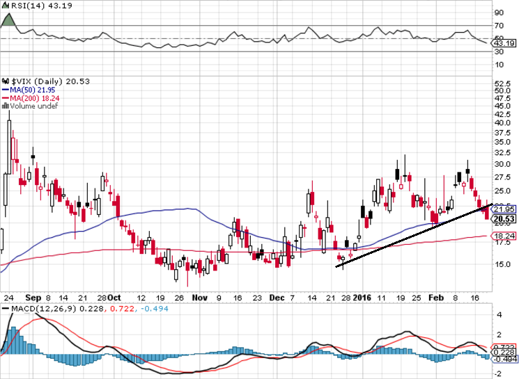Click the black MACD line legend marker
Screen dimensions: 519x379
pos(6,309)
